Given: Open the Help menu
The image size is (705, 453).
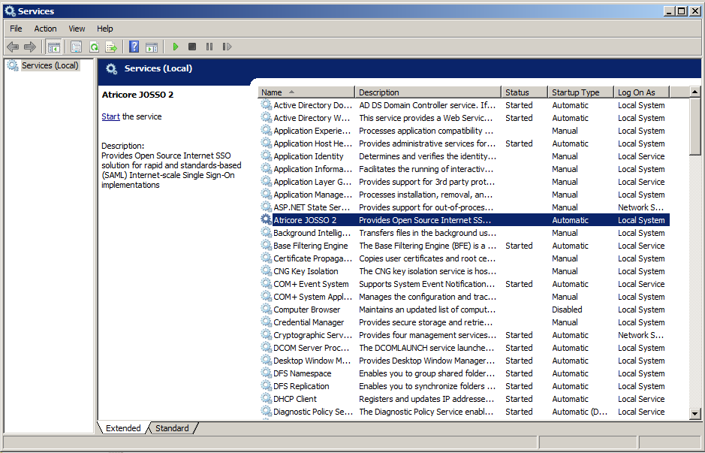Looking at the screenshot, I should (x=105, y=29).
